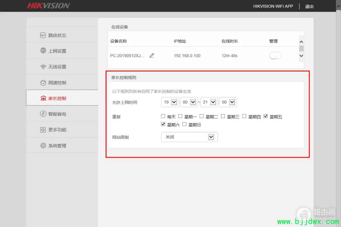Click the globe icon for internet settings
Viewport: 341px width, 227px height.
pos(43,51)
